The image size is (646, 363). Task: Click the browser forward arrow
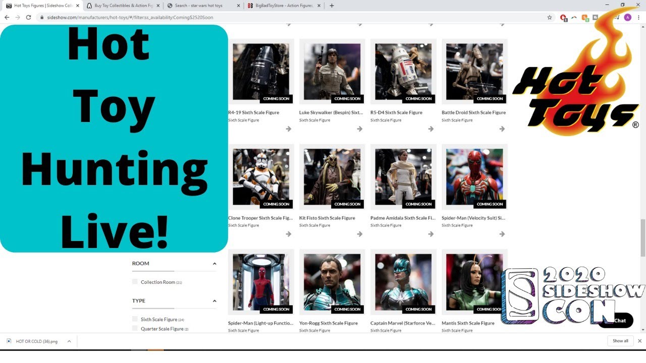(x=18, y=17)
